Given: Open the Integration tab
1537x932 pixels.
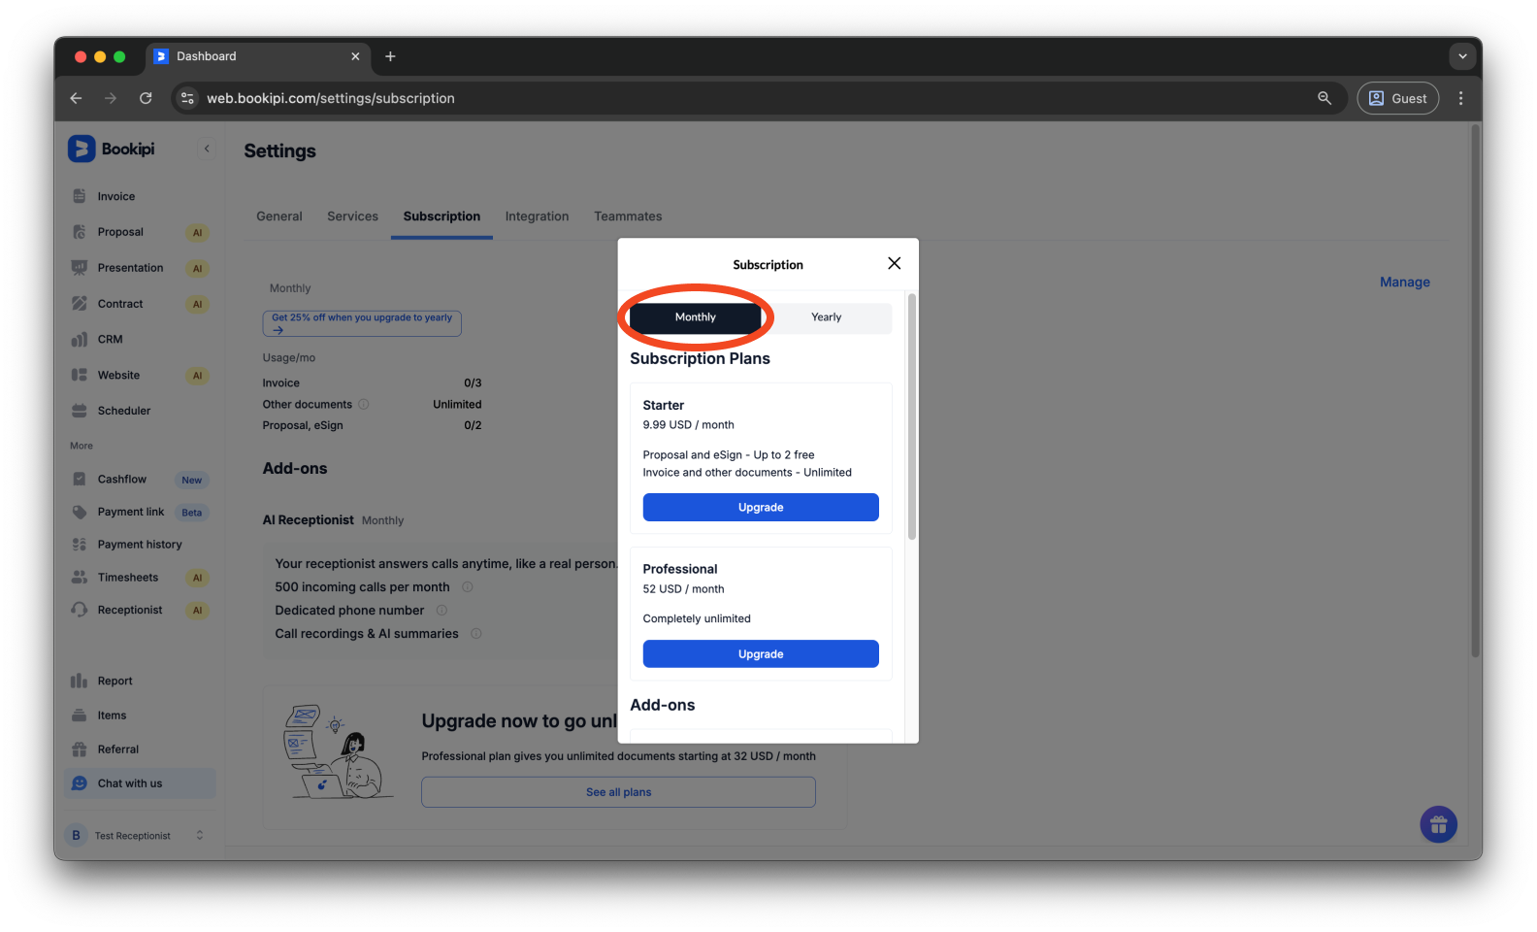Looking at the screenshot, I should [537, 216].
